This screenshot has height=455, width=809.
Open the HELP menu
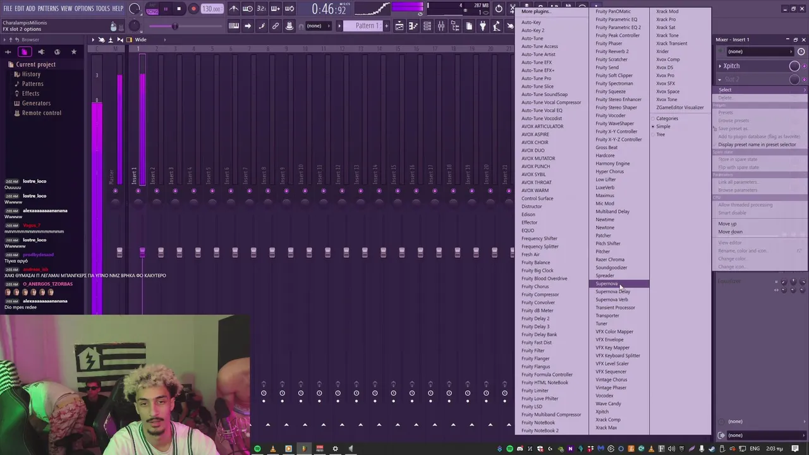118,8
